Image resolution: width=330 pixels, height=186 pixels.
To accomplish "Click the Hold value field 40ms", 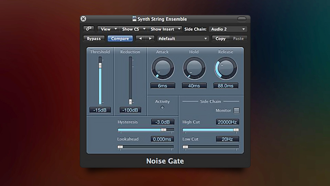I will (194, 86).
